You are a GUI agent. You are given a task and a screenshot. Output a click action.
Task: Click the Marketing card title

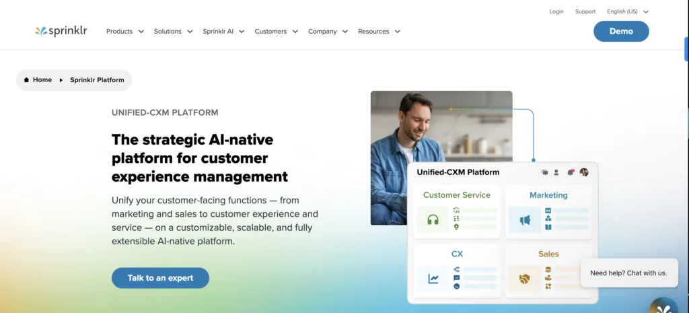point(548,195)
